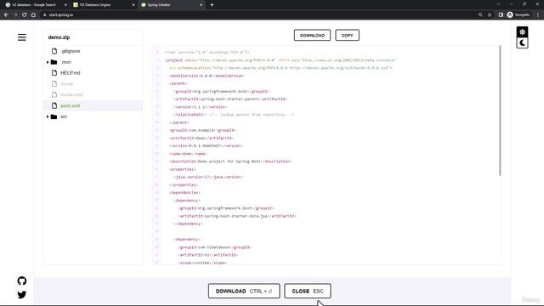The height and width of the screenshot is (306, 544).
Task: Click the spring-boot-starter-parent artifactId line
Action: (x=230, y=99)
